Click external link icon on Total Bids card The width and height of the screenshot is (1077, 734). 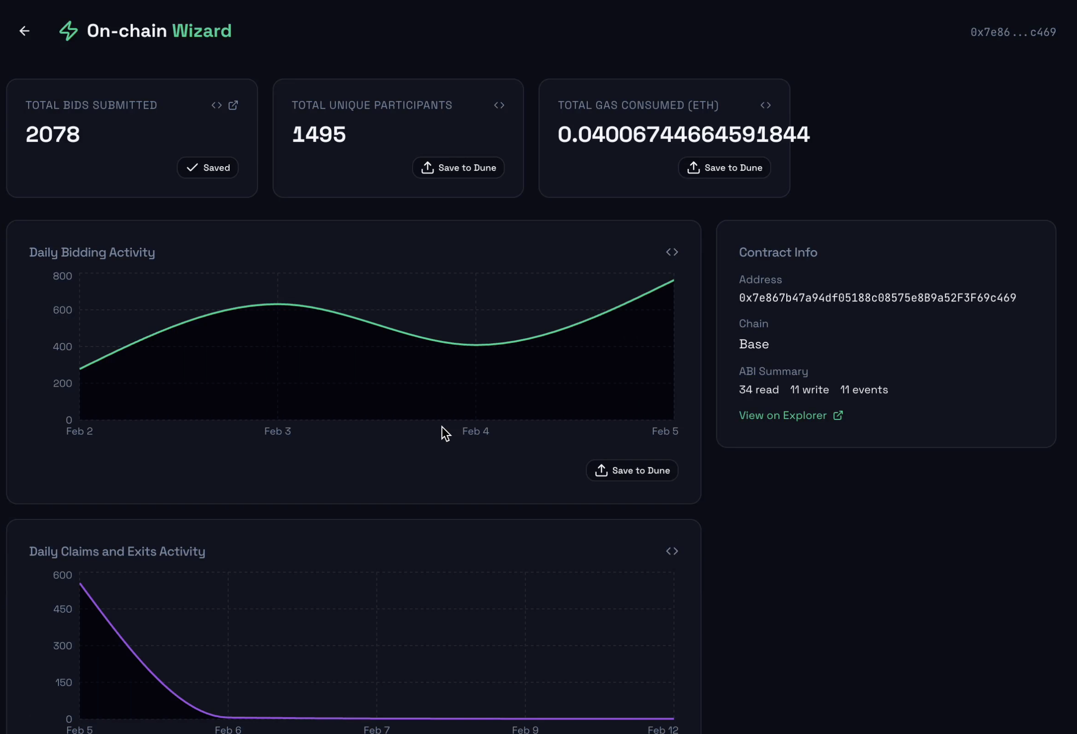[233, 105]
